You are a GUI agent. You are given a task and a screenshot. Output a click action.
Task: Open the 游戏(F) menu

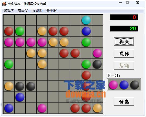click(x=9, y=11)
